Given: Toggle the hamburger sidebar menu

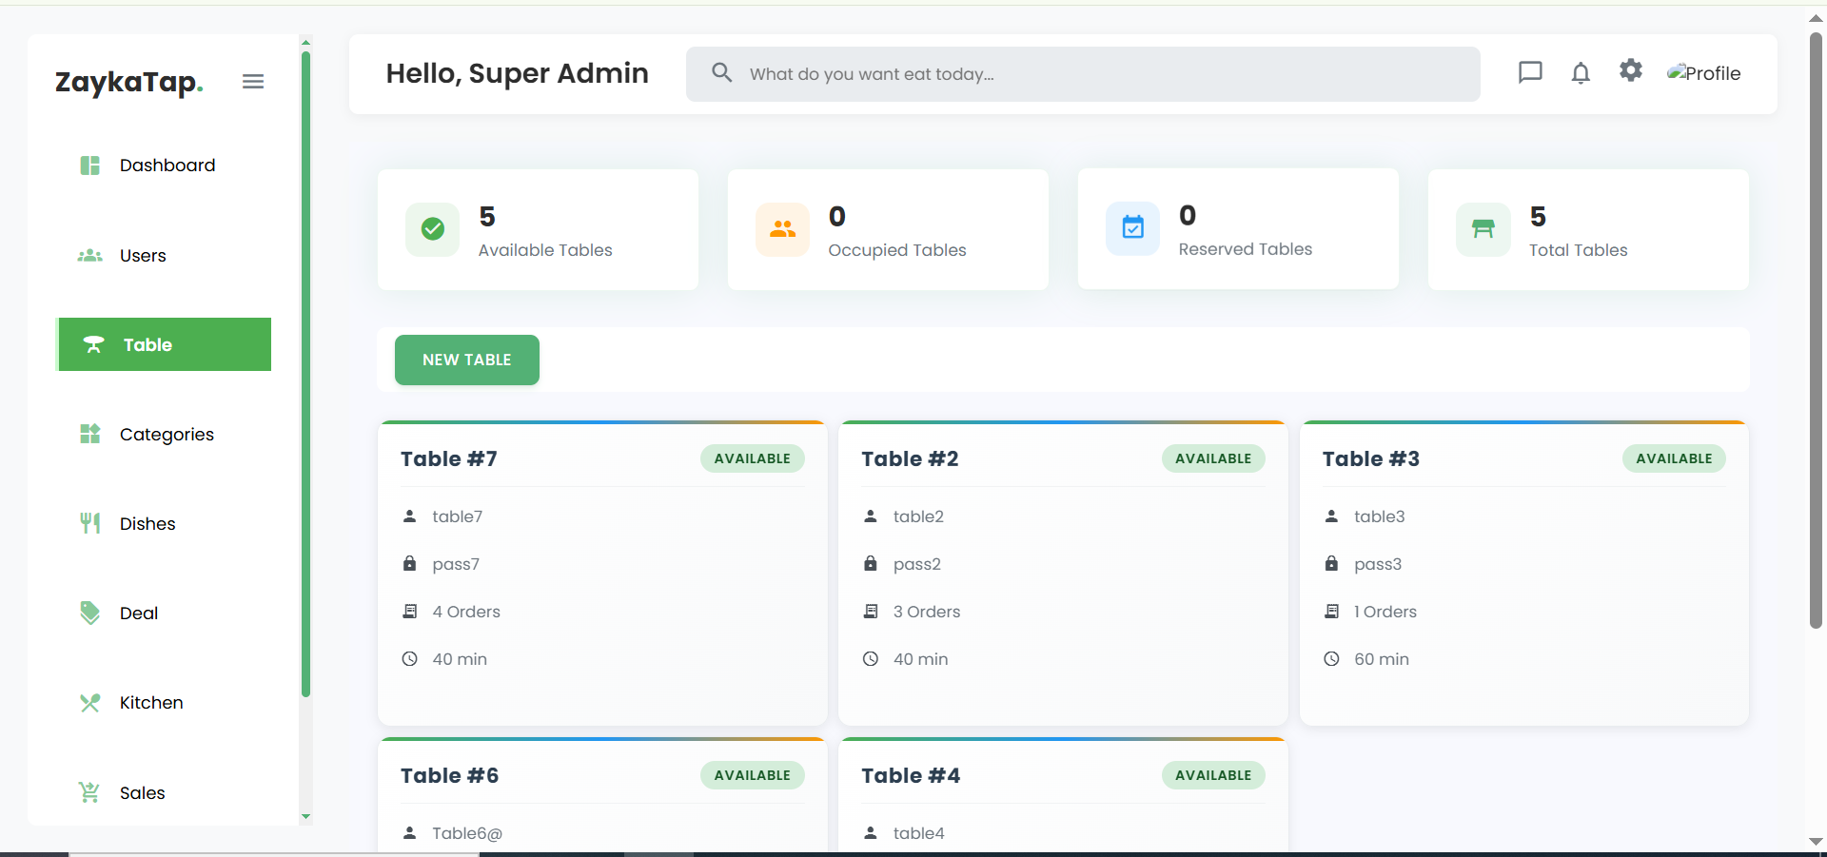Looking at the screenshot, I should click(253, 82).
